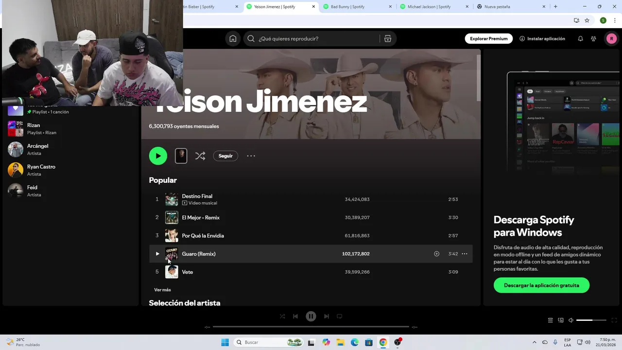Click Destino Final album art thumbnail
Screen dimensions: 622x350
(172, 199)
